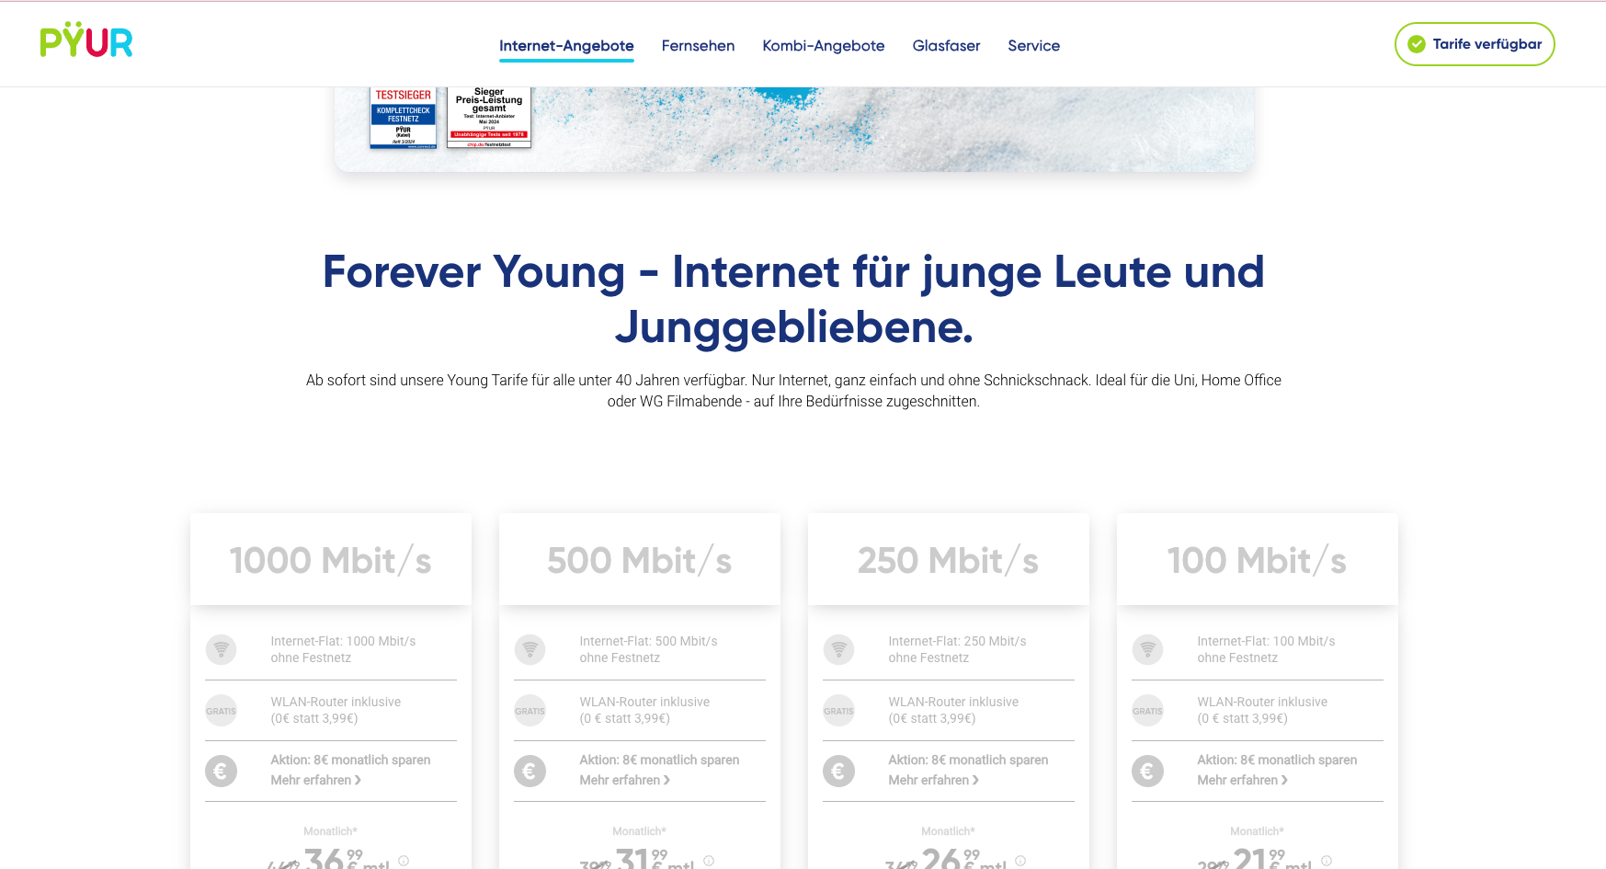This screenshot has width=1606, height=869.
Task: Click 'WLAN-Router inklusive' in the 500 Mbit/s card
Action: [644, 702]
